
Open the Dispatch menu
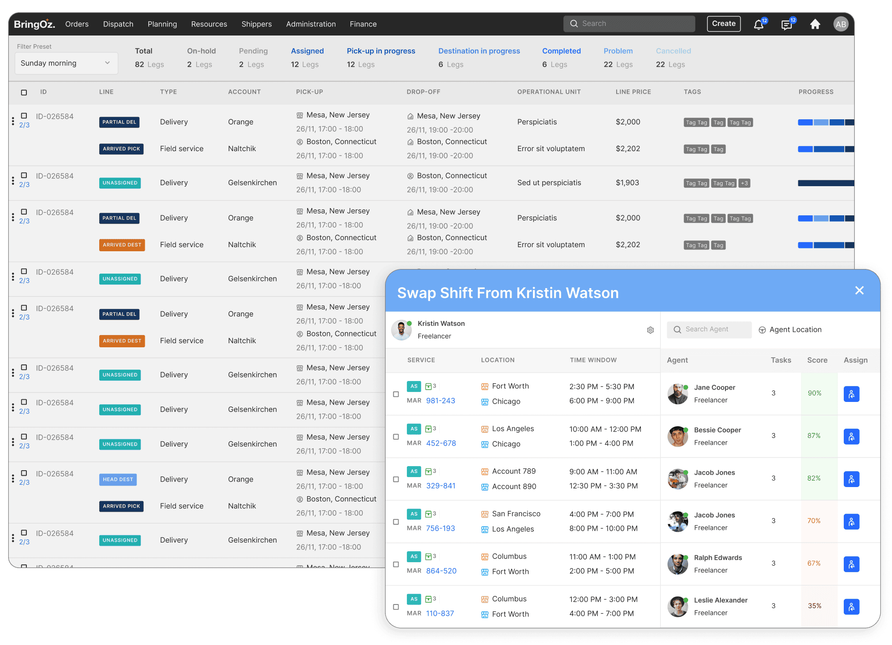[x=118, y=24]
